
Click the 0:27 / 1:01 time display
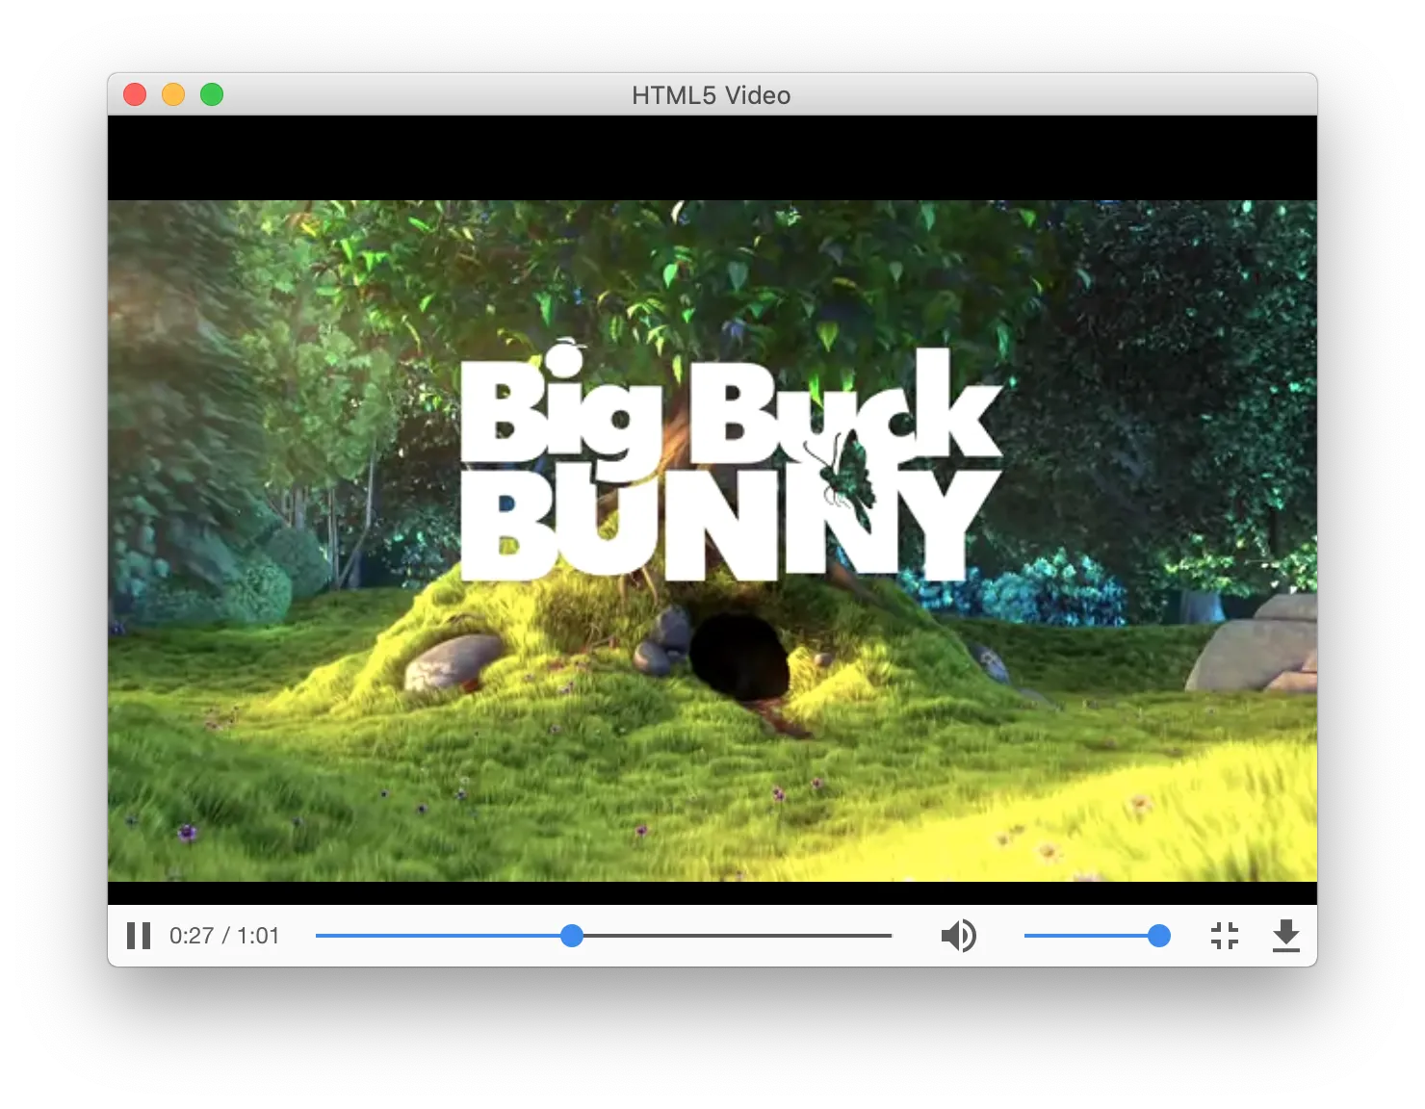(224, 936)
